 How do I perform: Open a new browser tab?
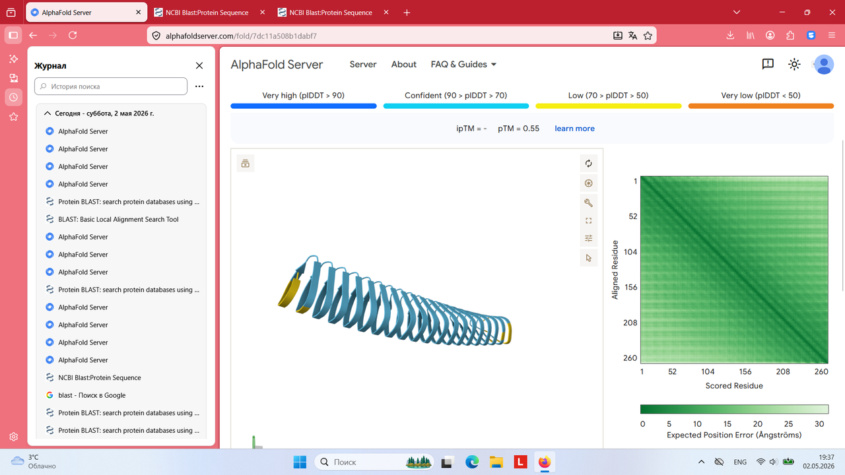[x=407, y=13]
